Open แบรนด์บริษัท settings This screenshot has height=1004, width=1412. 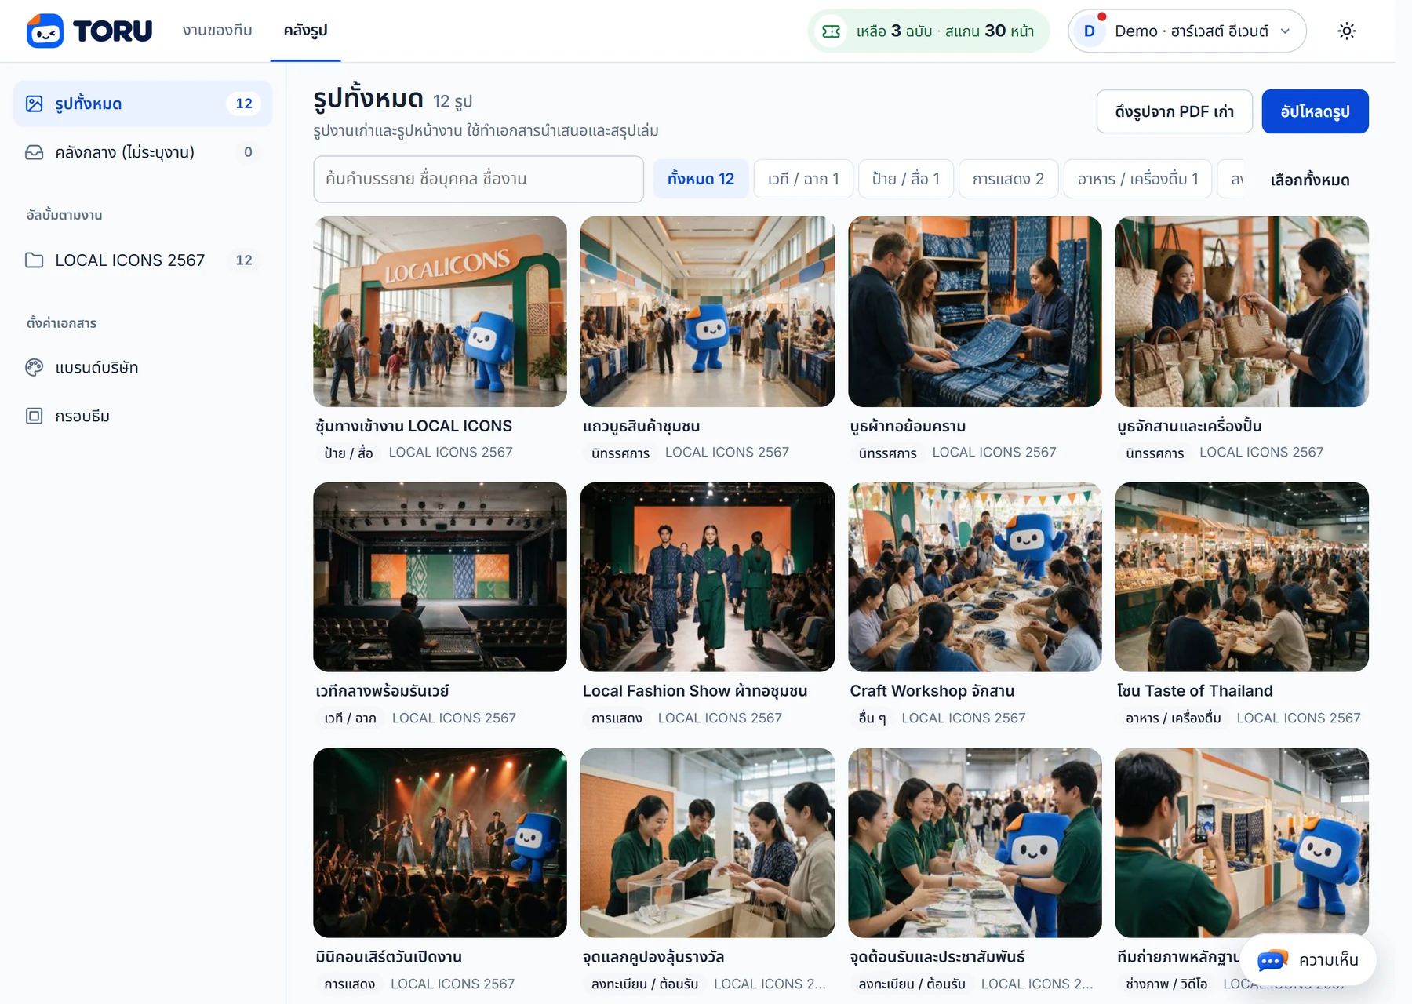click(x=143, y=367)
